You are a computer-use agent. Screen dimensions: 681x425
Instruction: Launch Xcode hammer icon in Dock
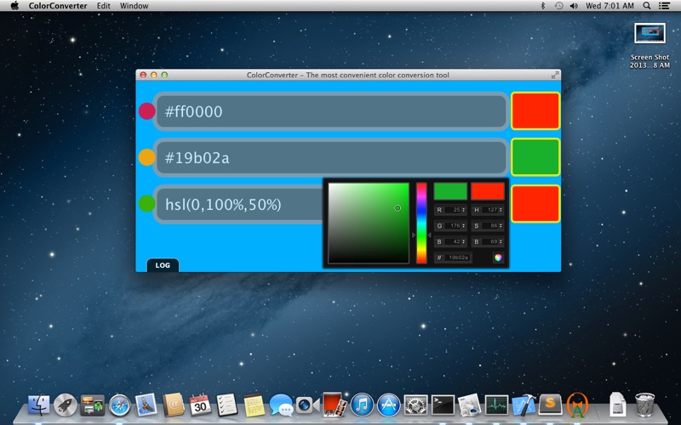[x=524, y=405]
